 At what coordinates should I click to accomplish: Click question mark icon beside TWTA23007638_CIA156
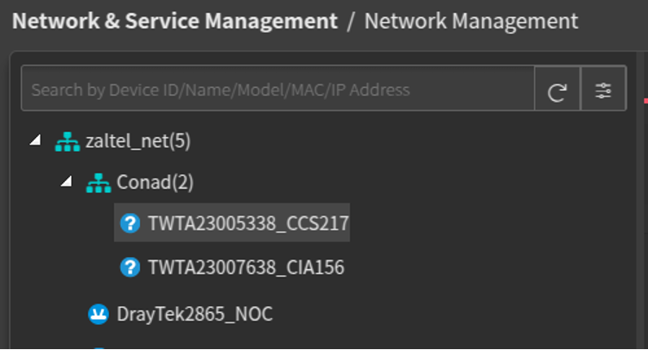[130, 267]
